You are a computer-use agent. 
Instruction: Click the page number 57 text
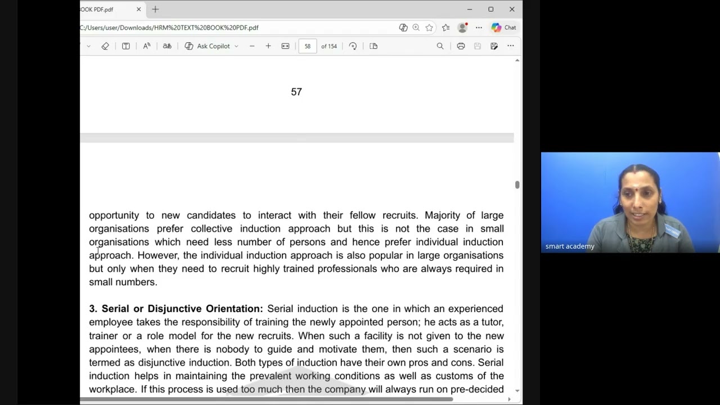(x=296, y=92)
